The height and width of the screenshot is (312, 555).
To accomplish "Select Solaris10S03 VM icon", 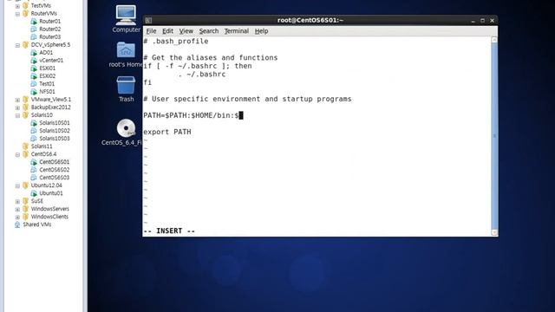I will pos(34,139).
